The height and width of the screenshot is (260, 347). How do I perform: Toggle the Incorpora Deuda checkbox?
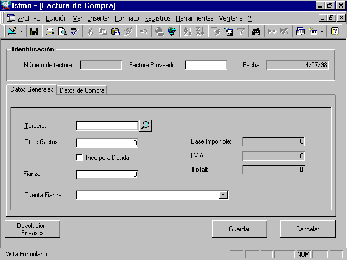tap(79, 158)
